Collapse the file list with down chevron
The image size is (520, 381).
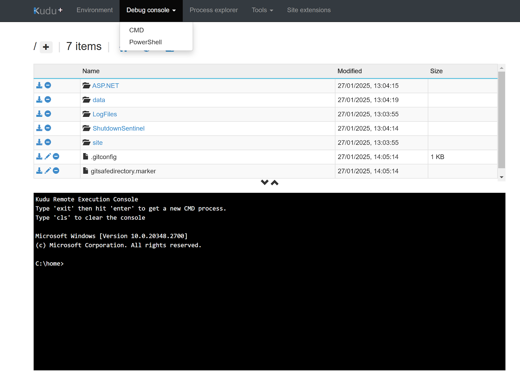pos(265,182)
